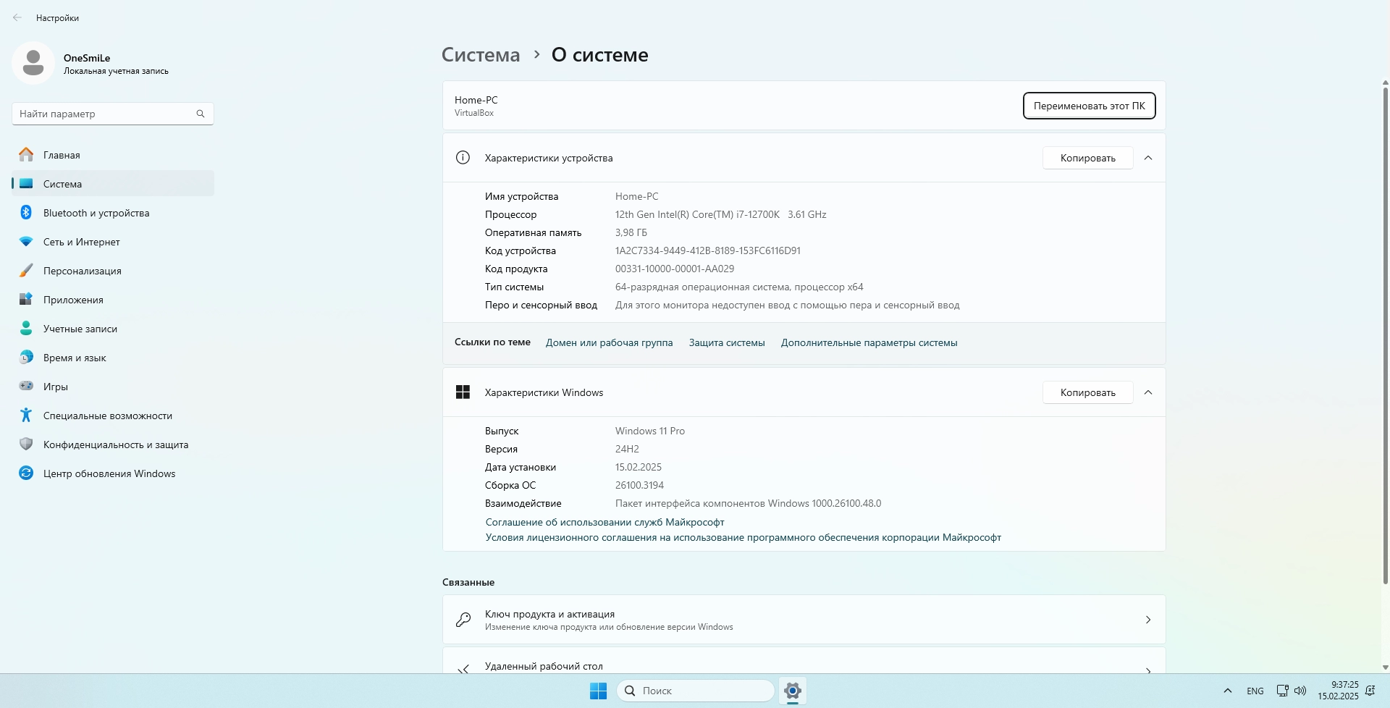
Task: Open Учетные записи settings page
Action: [113, 328]
